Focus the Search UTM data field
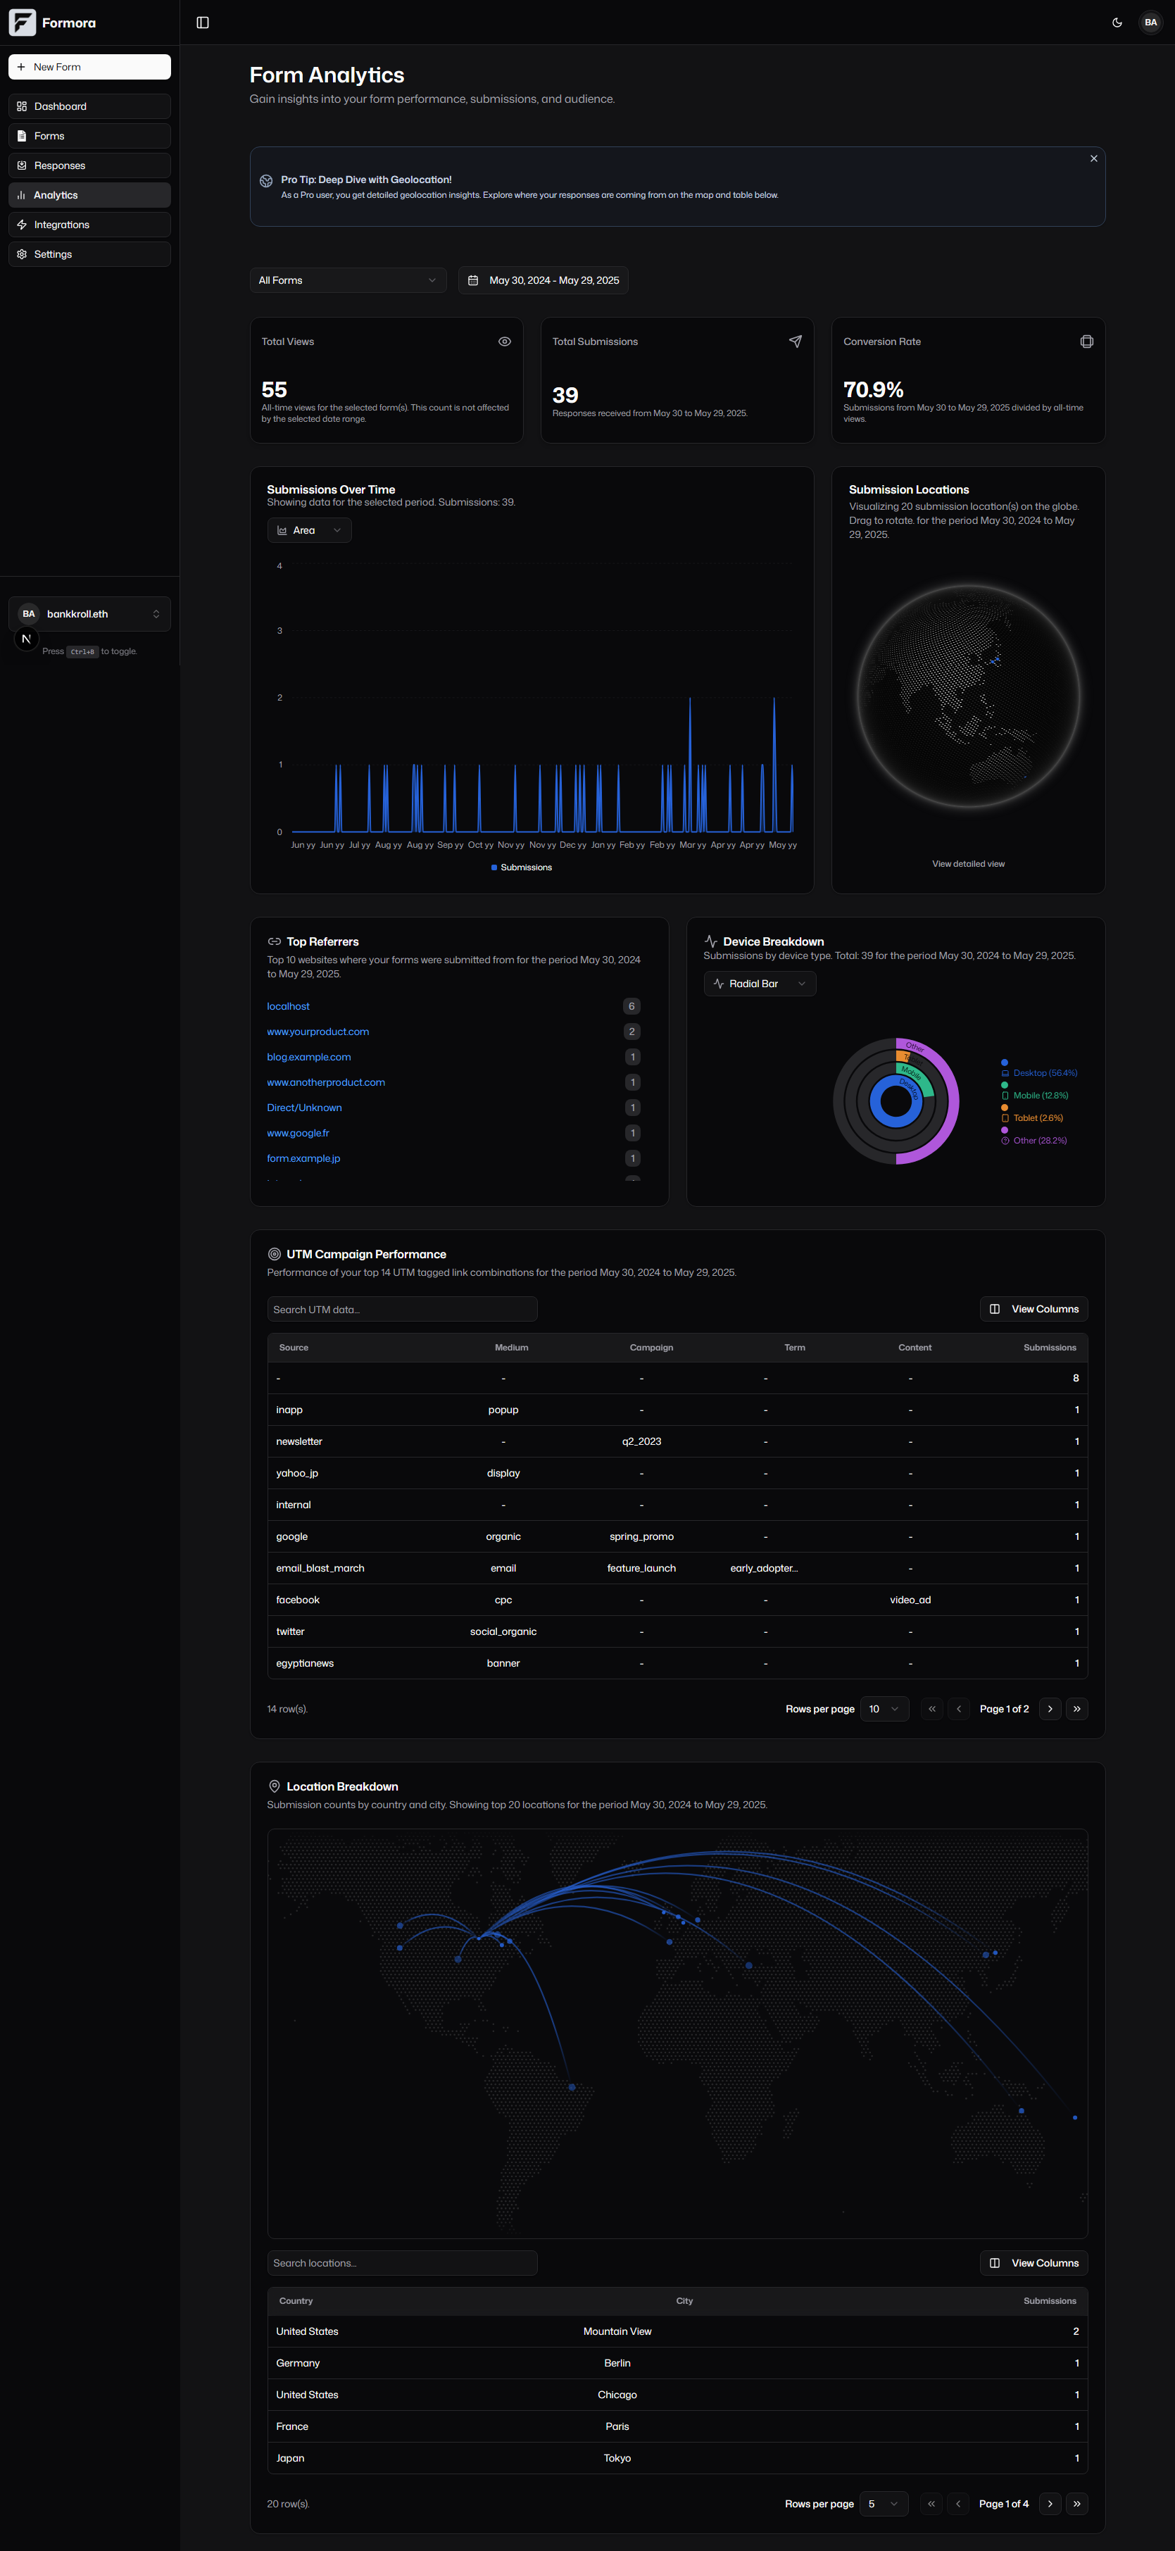The width and height of the screenshot is (1175, 2551). tap(402, 1309)
